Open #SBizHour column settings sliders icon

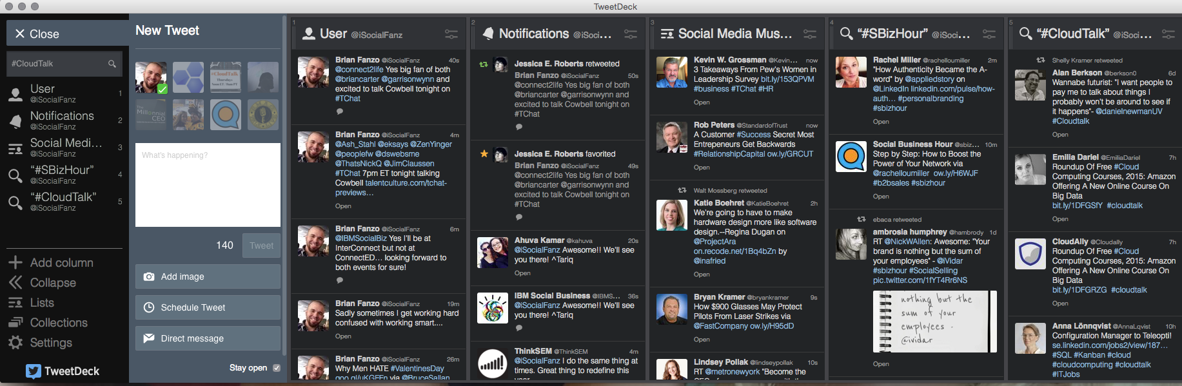click(989, 34)
